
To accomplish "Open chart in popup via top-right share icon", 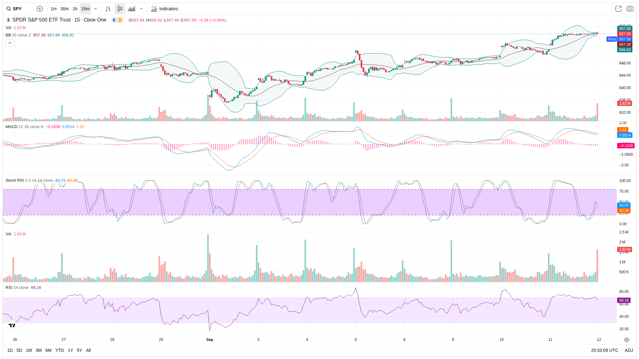I will click(x=618, y=9).
